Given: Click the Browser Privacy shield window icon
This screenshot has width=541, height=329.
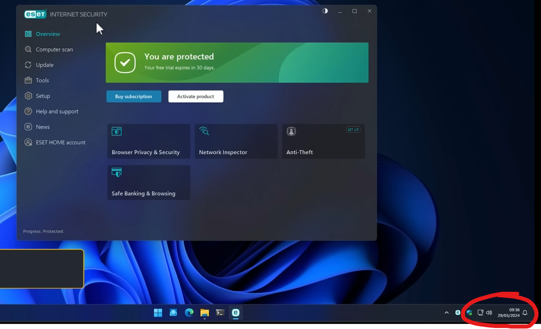Looking at the screenshot, I should click(x=117, y=131).
